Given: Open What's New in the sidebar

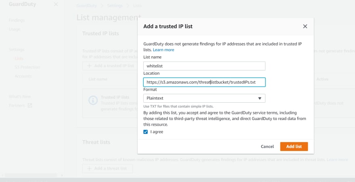Looking at the screenshot, I should click(20, 97).
